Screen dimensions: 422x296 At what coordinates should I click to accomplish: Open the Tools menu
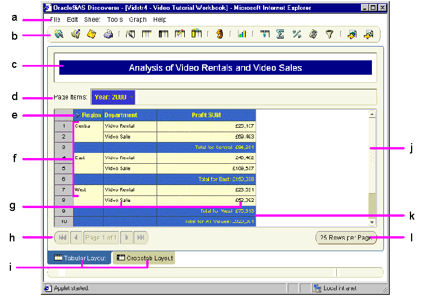(115, 20)
